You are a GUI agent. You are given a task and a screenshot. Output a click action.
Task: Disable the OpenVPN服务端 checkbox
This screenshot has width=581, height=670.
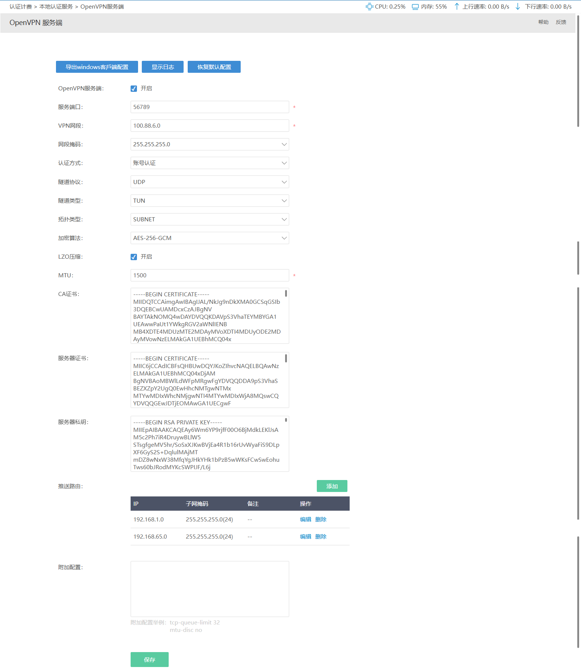tap(134, 88)
